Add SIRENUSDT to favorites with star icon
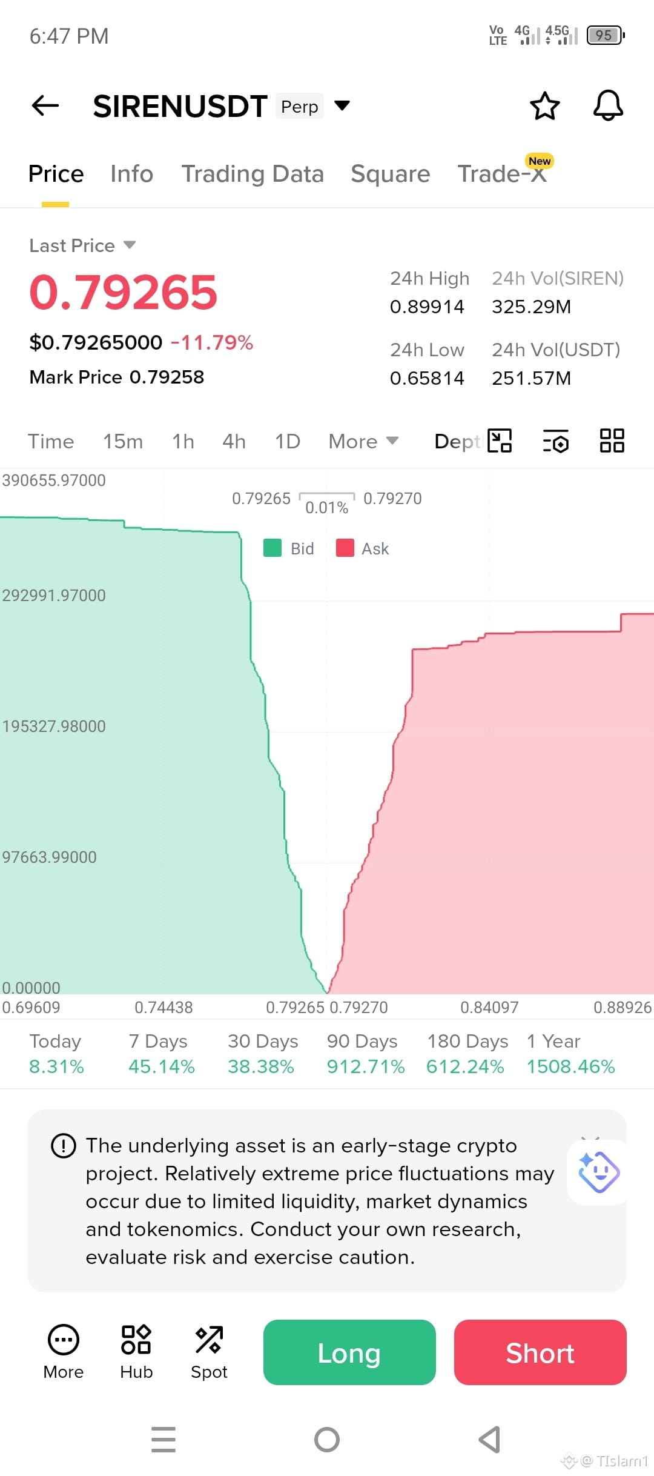Image resolution: width=654 pixels, height=1476 pixels. click(545, 106)
